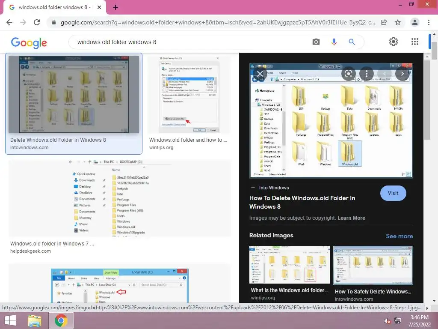
Task: Open large preview image of Windows 8 drive
Action: click(x=331, y=120)
